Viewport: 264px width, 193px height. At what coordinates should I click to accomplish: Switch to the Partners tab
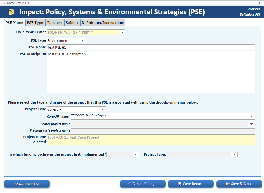[x=55, y=23]
